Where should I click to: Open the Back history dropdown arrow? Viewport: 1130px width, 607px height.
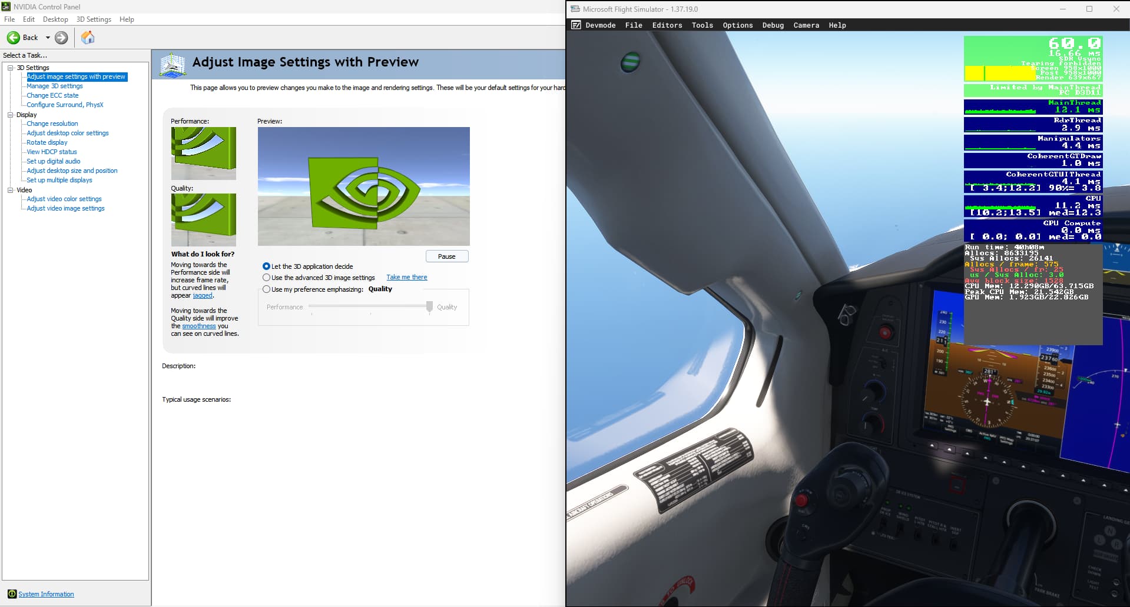pyautogui.click(x=48, y=38)
